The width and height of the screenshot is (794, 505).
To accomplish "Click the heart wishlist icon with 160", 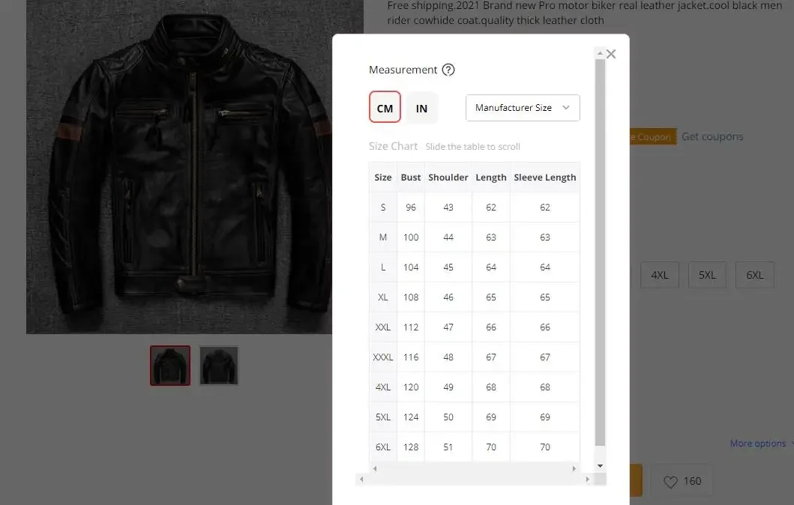I will [682, 481].
